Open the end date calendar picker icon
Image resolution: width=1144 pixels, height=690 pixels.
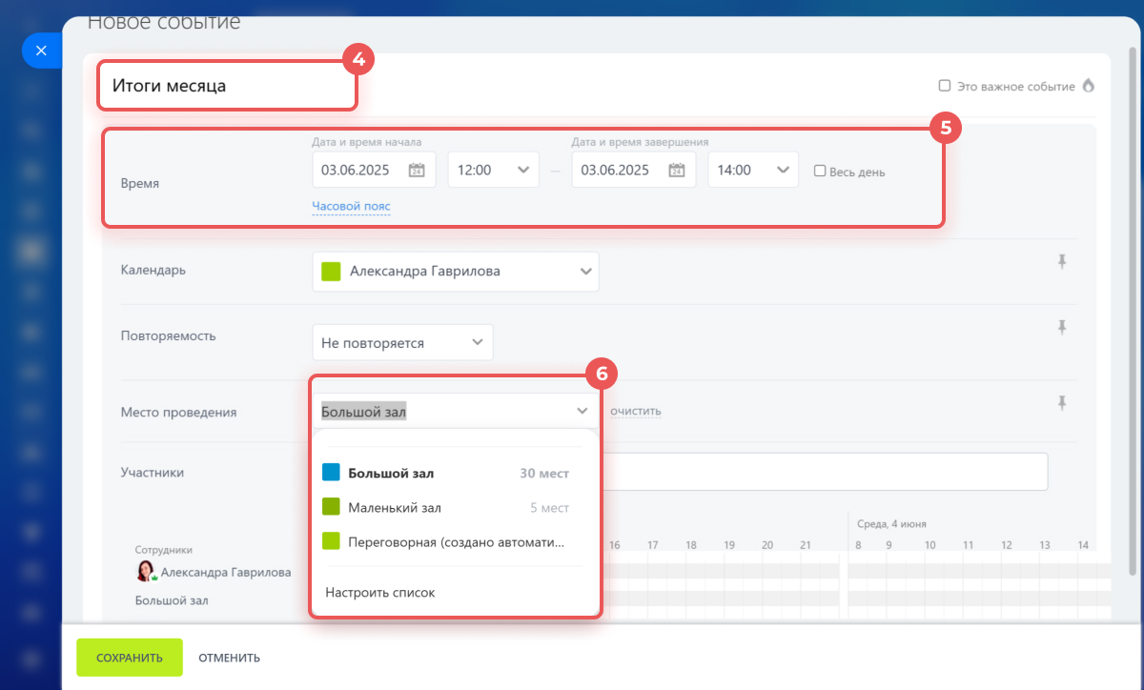(677, 171)
